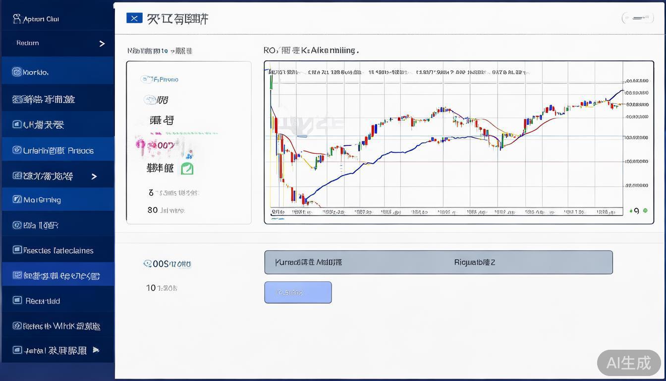Click the pink colored value in left card
The width and height of the screenshot is (666, 381).
(x=156, y=145)
